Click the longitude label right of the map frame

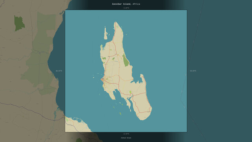(193, 71)
